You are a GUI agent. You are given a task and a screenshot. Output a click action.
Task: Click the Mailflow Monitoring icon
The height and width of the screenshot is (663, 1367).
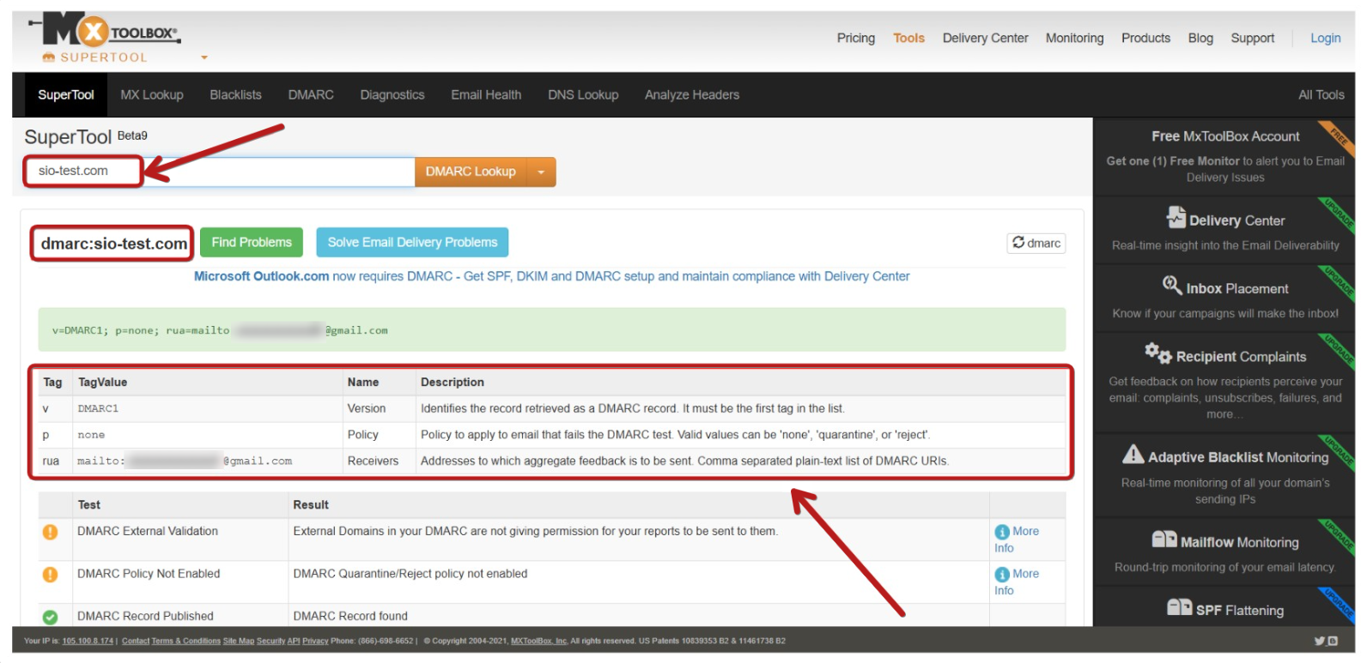[1164, 539]
